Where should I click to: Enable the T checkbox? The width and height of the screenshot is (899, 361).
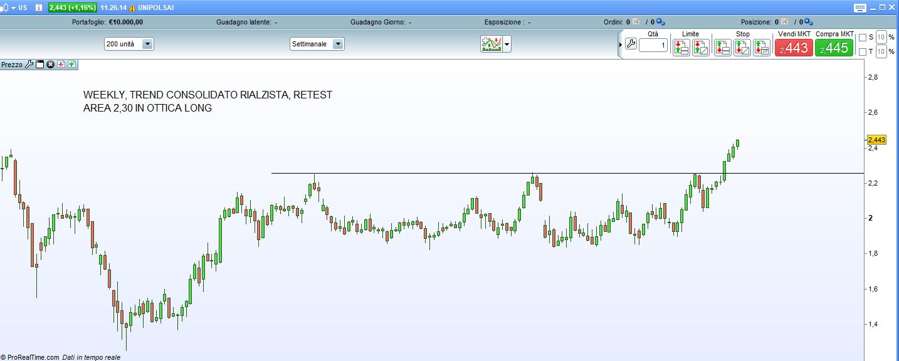[x=863, y=52]
